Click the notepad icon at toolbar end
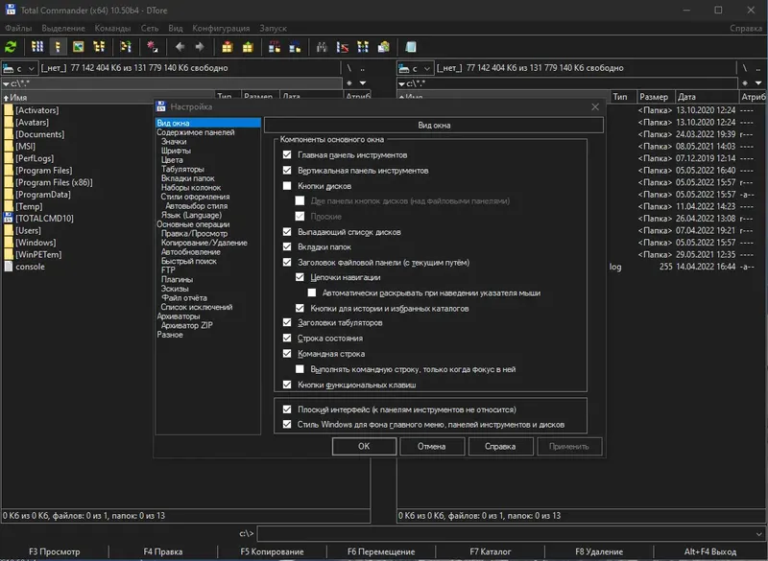The width and height of the screenshot is (768, 561). coord(411,46)
